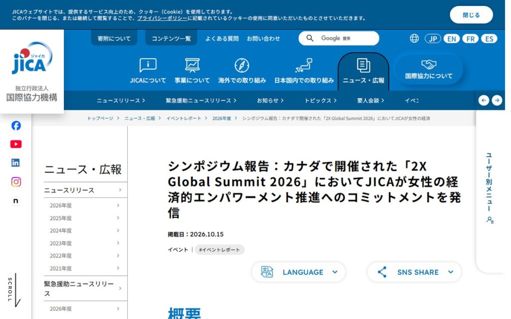The image size is (511, 319).
Task: Click the language translate icon
Action: (267, 272)
